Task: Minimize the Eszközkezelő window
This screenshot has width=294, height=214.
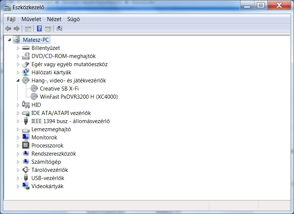Action: [x=247, y=5]
